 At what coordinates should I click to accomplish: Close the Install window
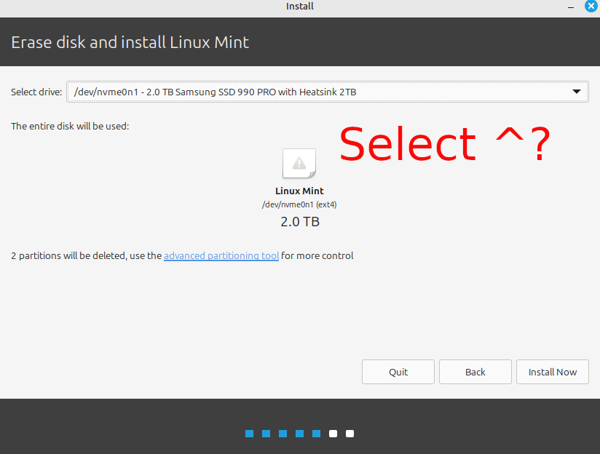pyautogui.click(x=591, y=6)
